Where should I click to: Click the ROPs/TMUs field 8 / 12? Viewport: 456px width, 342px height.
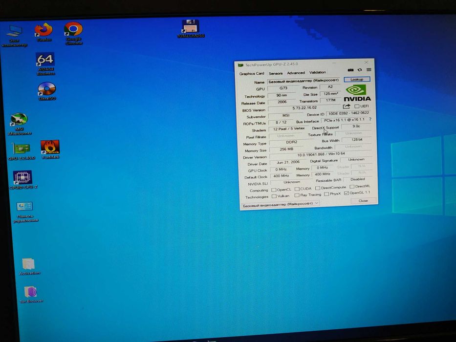281,123
